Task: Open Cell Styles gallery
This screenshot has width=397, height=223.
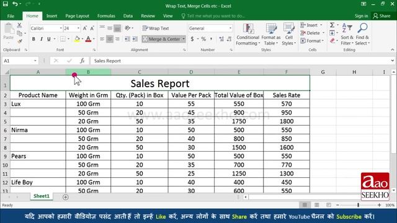Action: pos(289,34)
